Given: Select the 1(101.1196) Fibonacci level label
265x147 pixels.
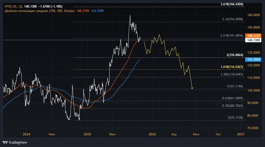Looking at the screenshot, I should (234, 87).
